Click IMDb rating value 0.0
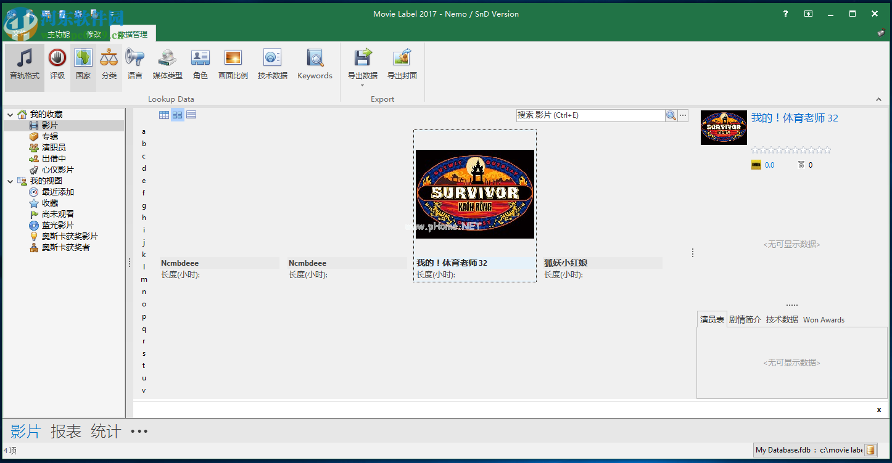Viewport: 892px width, 463px height. click(x=769, y=165)
